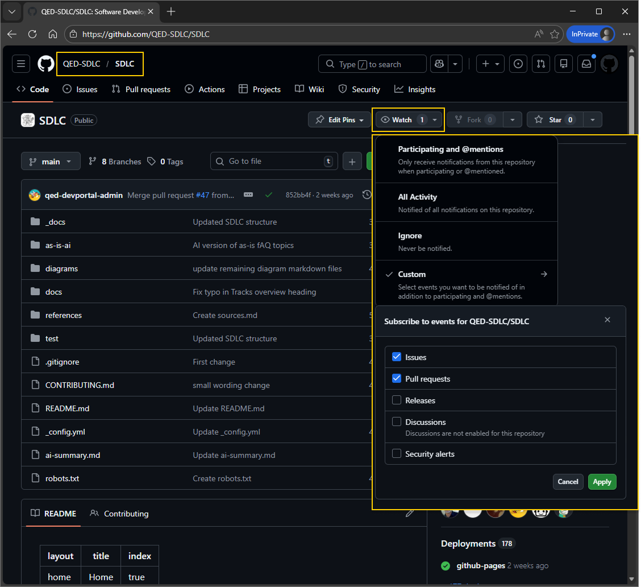Open the Copilot chat icon in the header
The height and width of the screenshot is (587, 641).
tap(439, 64)
